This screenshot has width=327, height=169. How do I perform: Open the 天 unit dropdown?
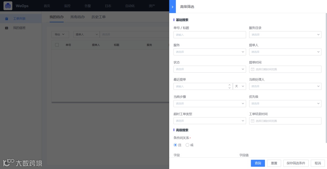point(239,86)
